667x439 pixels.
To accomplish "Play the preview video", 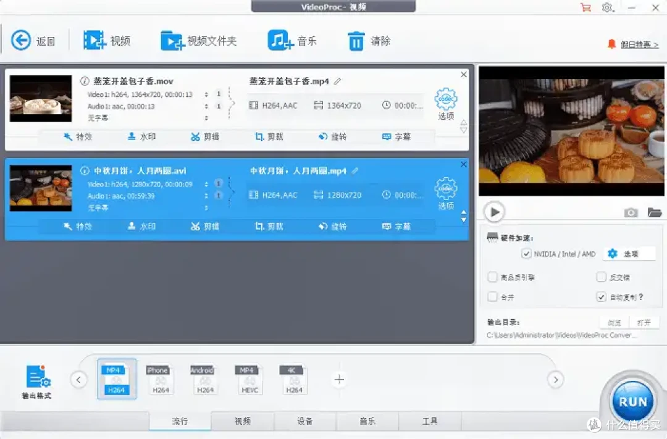I will click(494, 212).
